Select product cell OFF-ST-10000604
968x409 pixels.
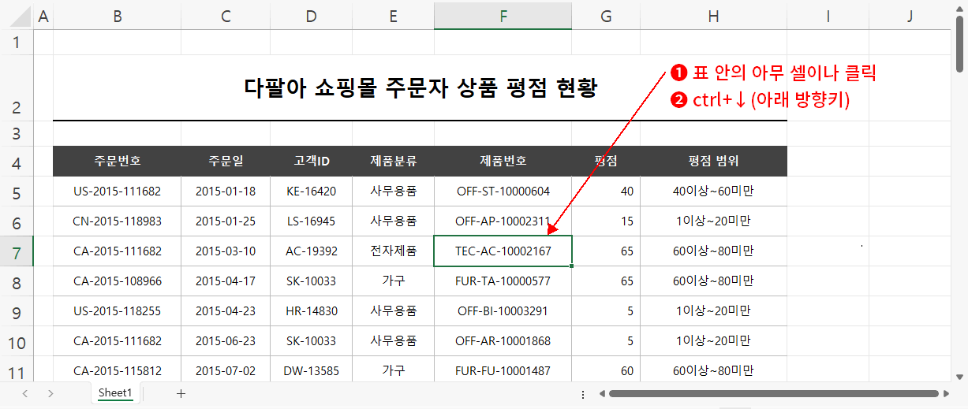(503, 191)
